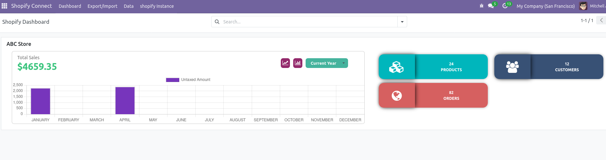
Task: Switch the chart to line graph view
Action: click(x=285, y=63)
